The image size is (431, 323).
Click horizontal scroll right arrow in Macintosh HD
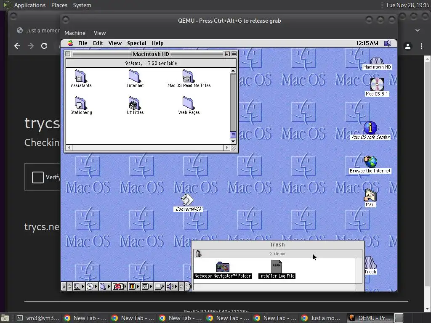pyautogui.click(x=227, y=148)
